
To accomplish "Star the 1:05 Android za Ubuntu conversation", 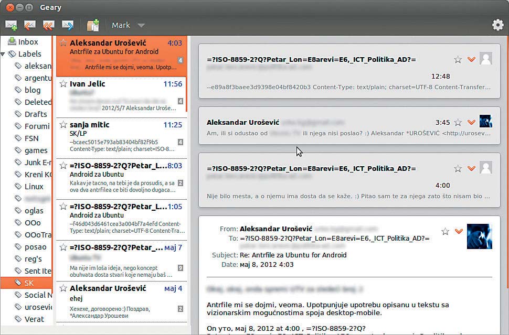I will [63, 207].
